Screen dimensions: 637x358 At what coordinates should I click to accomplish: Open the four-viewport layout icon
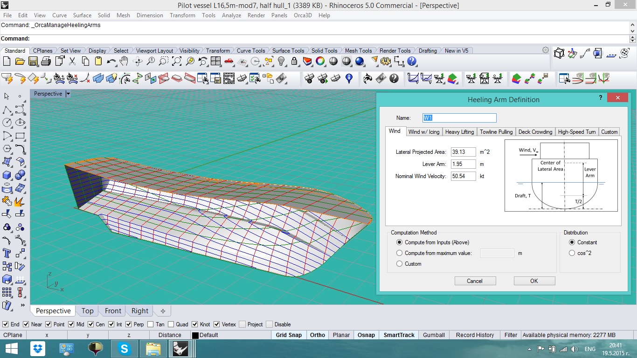(215, 61)
